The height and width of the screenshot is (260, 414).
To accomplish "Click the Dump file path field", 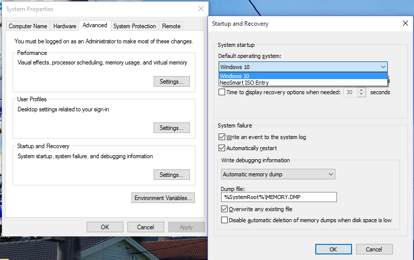I will click(x=279, y=197).
